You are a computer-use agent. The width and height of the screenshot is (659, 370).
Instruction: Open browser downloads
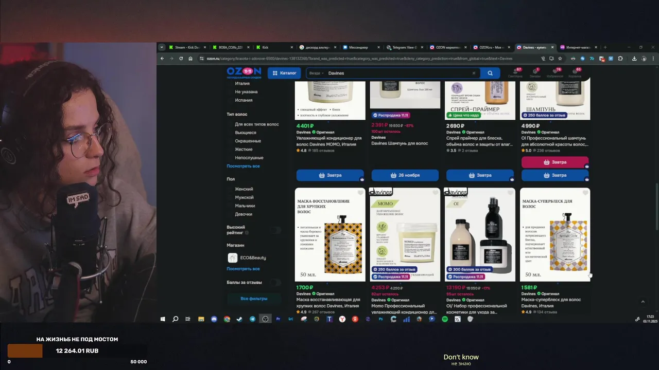tap(634, 59)
